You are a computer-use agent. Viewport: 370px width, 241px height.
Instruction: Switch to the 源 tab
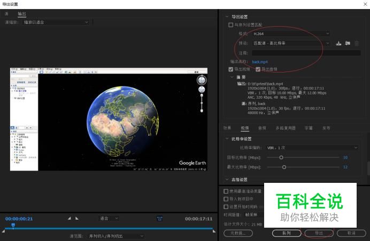click(x=6, y=14)
